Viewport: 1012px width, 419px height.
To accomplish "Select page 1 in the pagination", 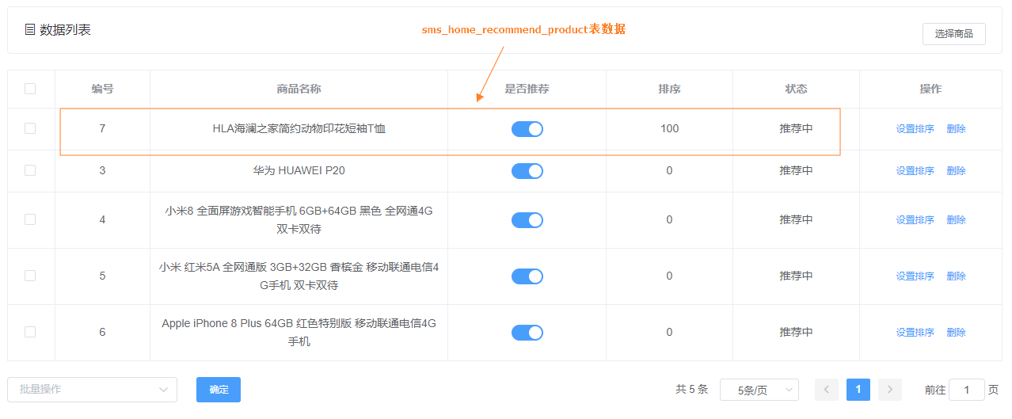I will tap(858, 390).
